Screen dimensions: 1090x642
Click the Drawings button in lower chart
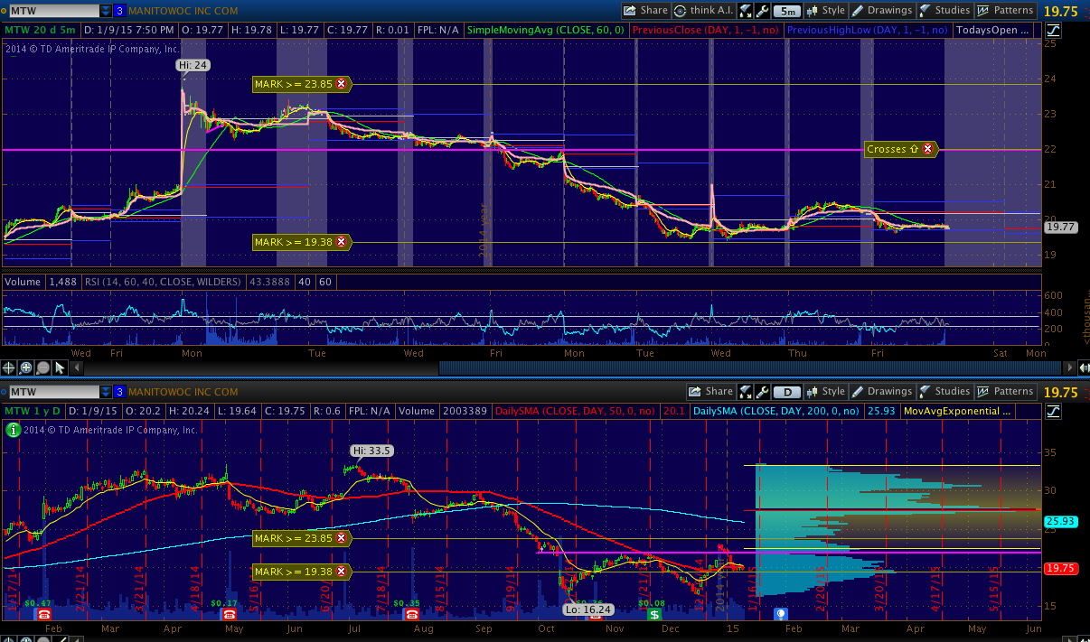882,392
